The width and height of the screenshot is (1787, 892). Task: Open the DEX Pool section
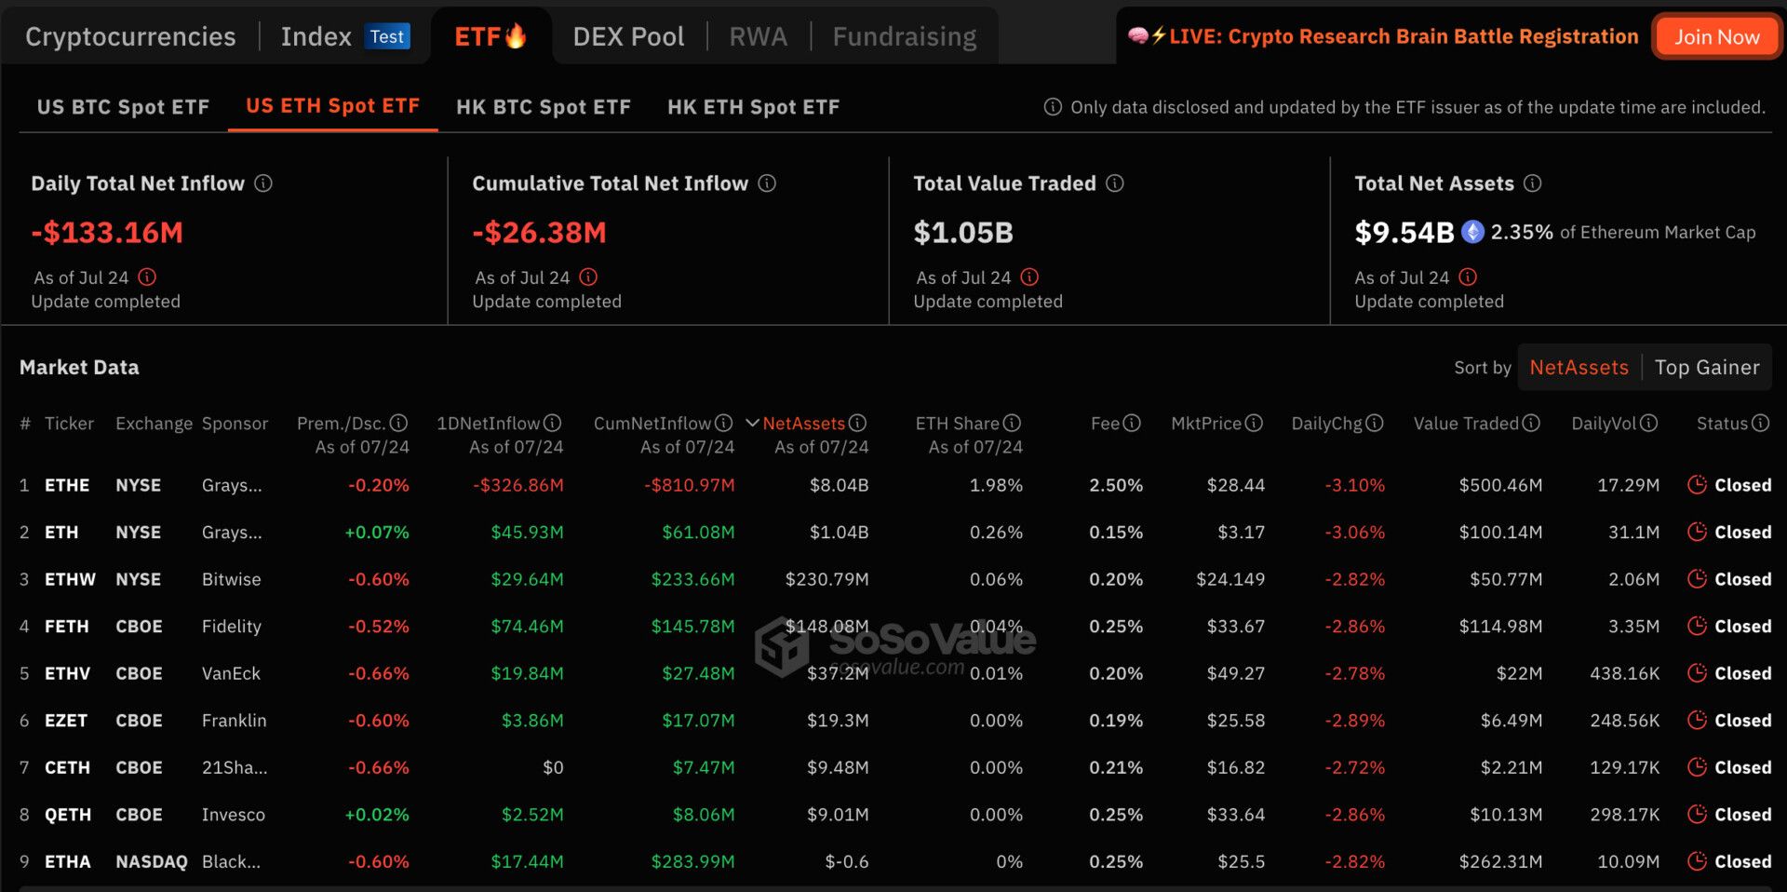click(628, 37)
